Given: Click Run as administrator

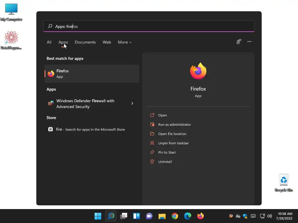Looking at the screenshot, I should [175, 124].
